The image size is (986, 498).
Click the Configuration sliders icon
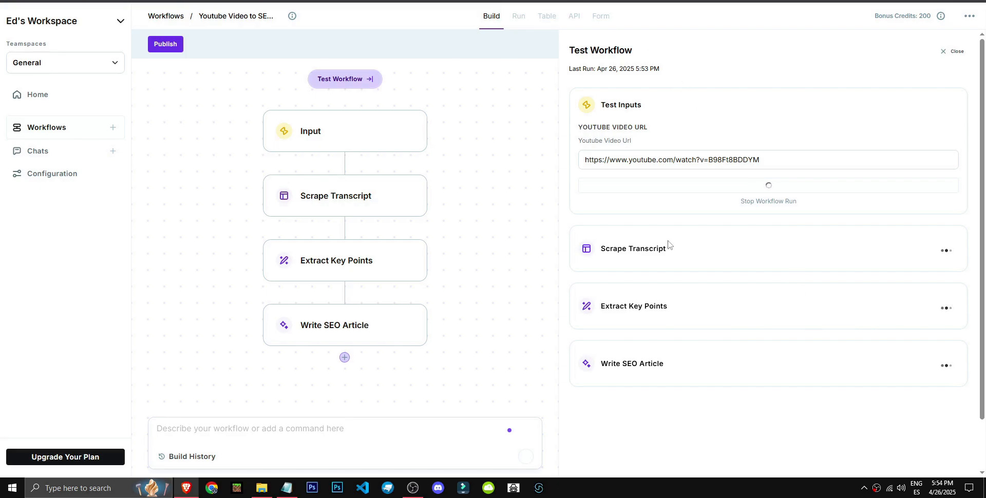pos(17,174)
